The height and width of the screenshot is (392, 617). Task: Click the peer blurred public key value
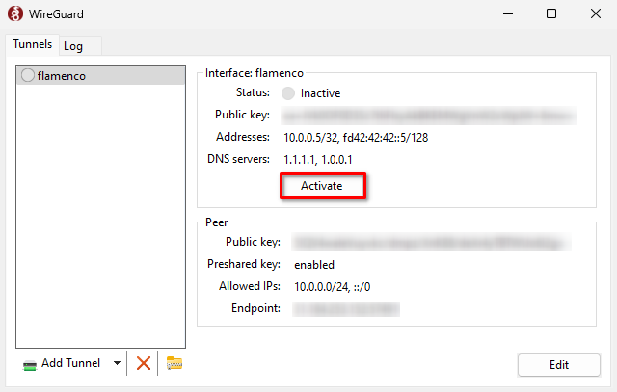[x=431, y=242]
